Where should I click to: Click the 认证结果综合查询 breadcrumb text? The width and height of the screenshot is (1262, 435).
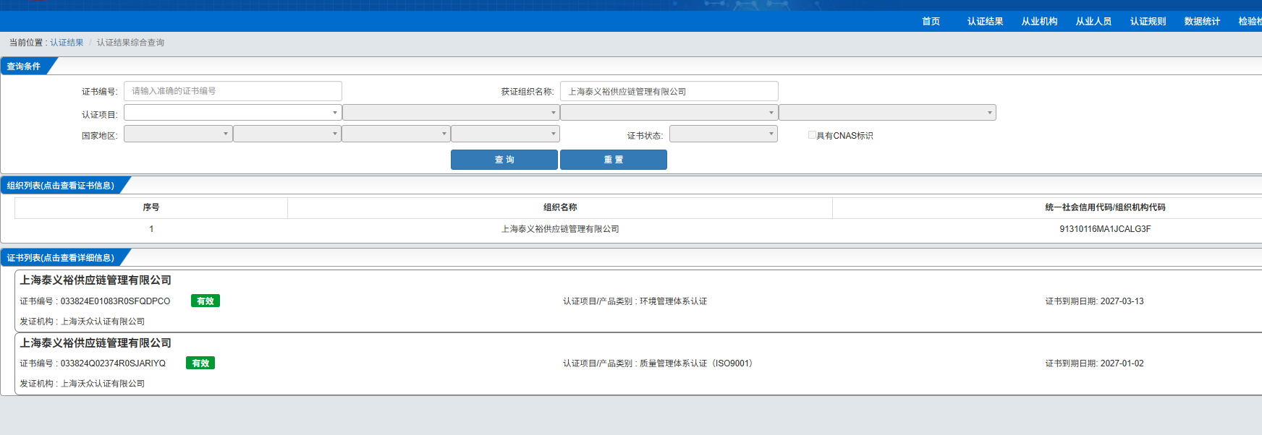[130, 43]
